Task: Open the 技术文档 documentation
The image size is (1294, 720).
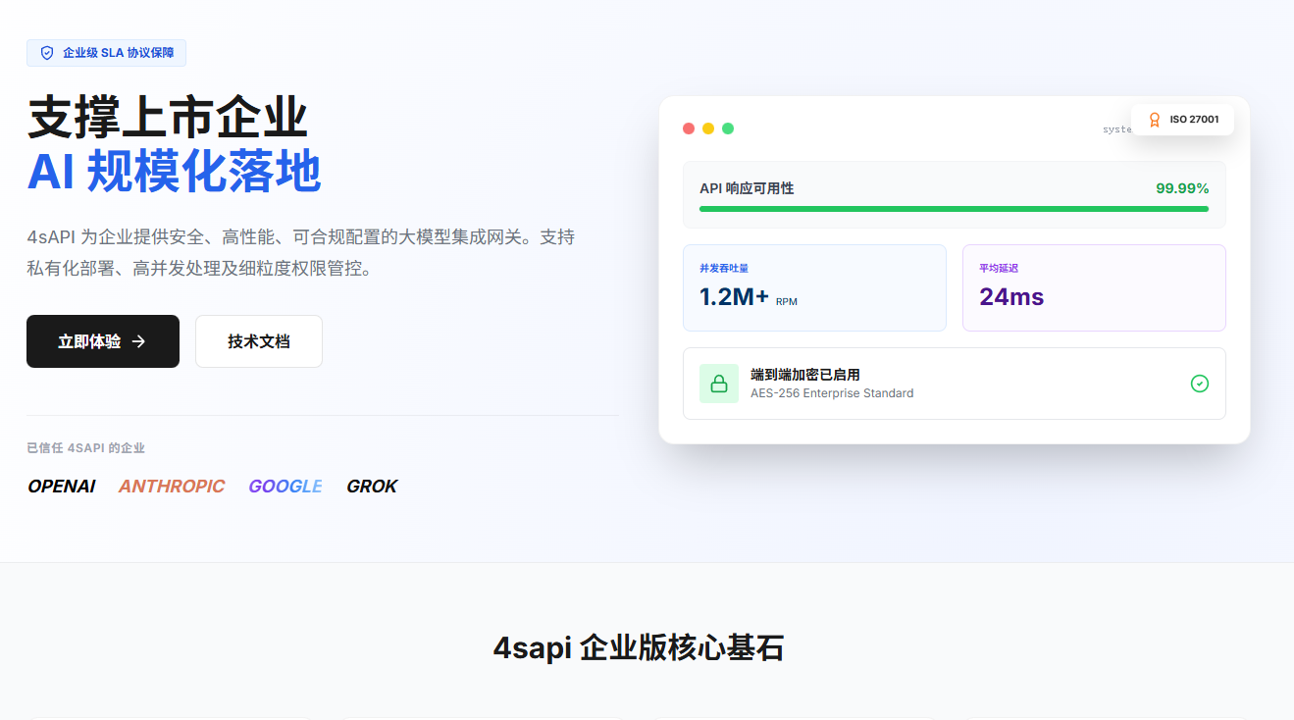Action: pos(258,340)
